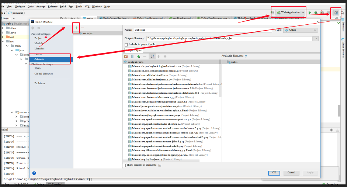The width and height of the screenshot is (347, 187).
Task: Open the Build menu
Action: pos(63,7)
